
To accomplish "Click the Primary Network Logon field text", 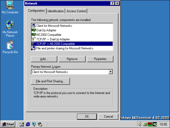I will click(x=50, y=72).
